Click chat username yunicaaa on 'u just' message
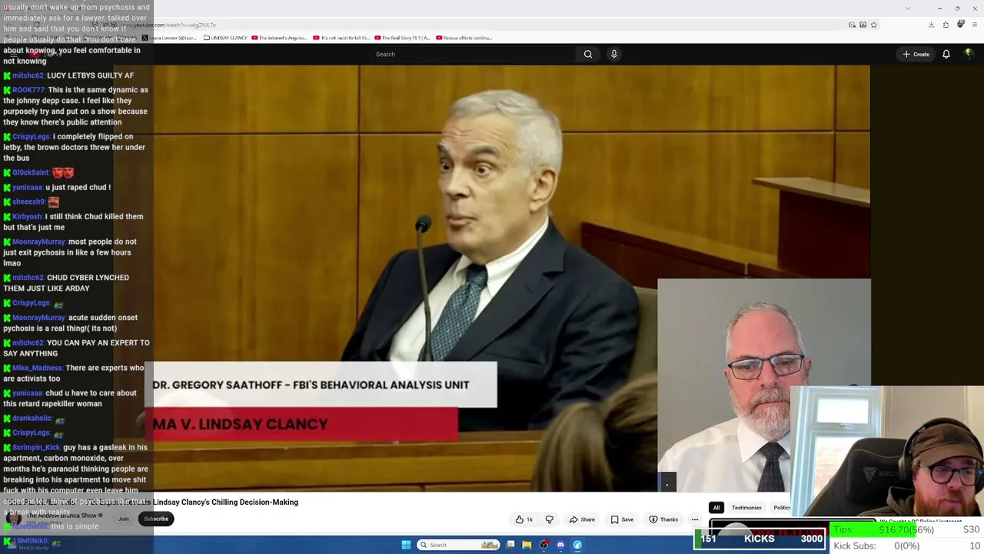Image resolution: width=984 pixels, height=554 pixels. point(28,187)
